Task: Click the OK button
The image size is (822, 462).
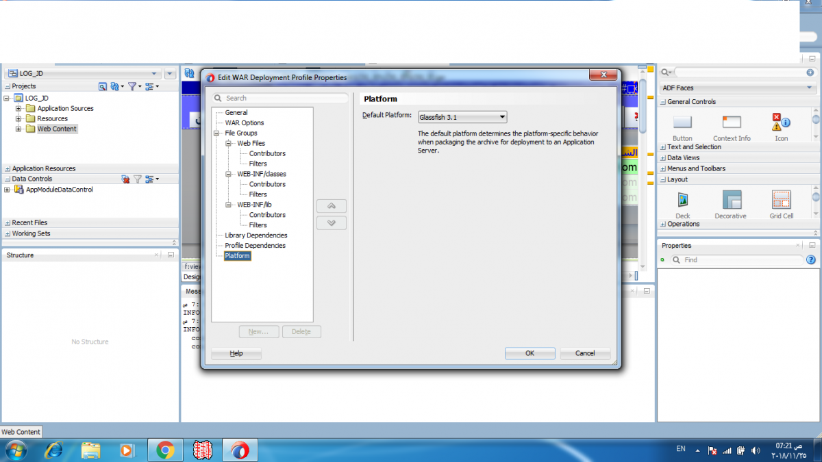Action: pyautogui.click(x=530, y=353)
